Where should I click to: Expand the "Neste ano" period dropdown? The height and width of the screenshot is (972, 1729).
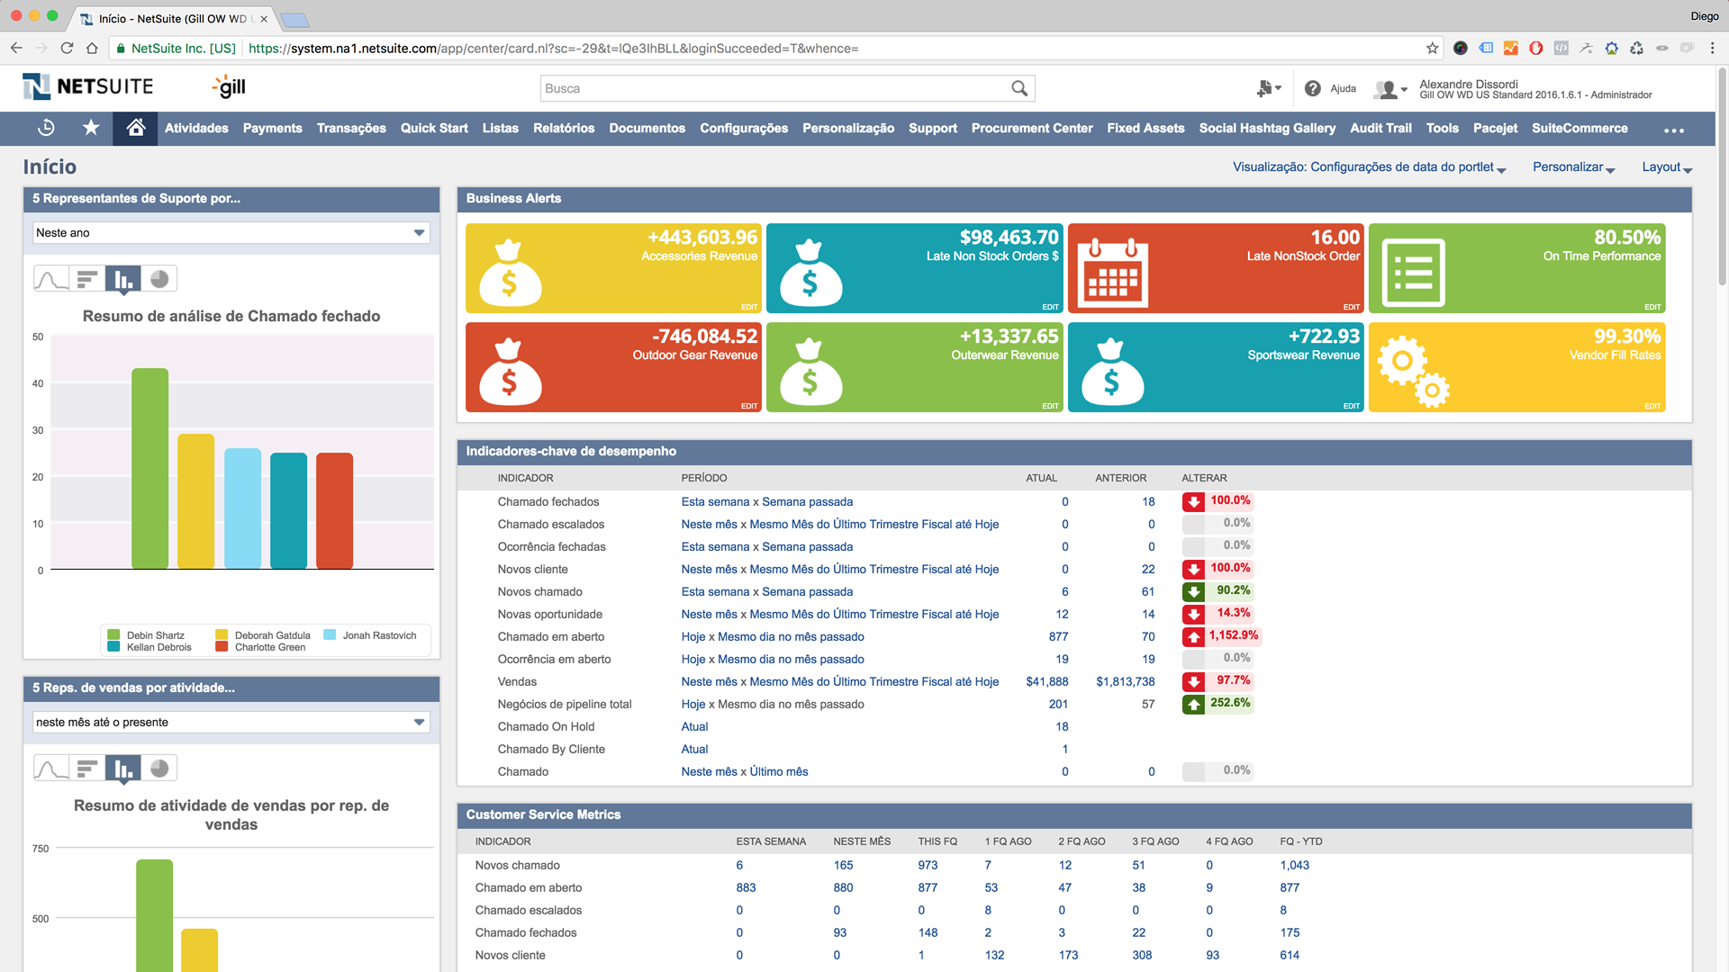point(419,233)
